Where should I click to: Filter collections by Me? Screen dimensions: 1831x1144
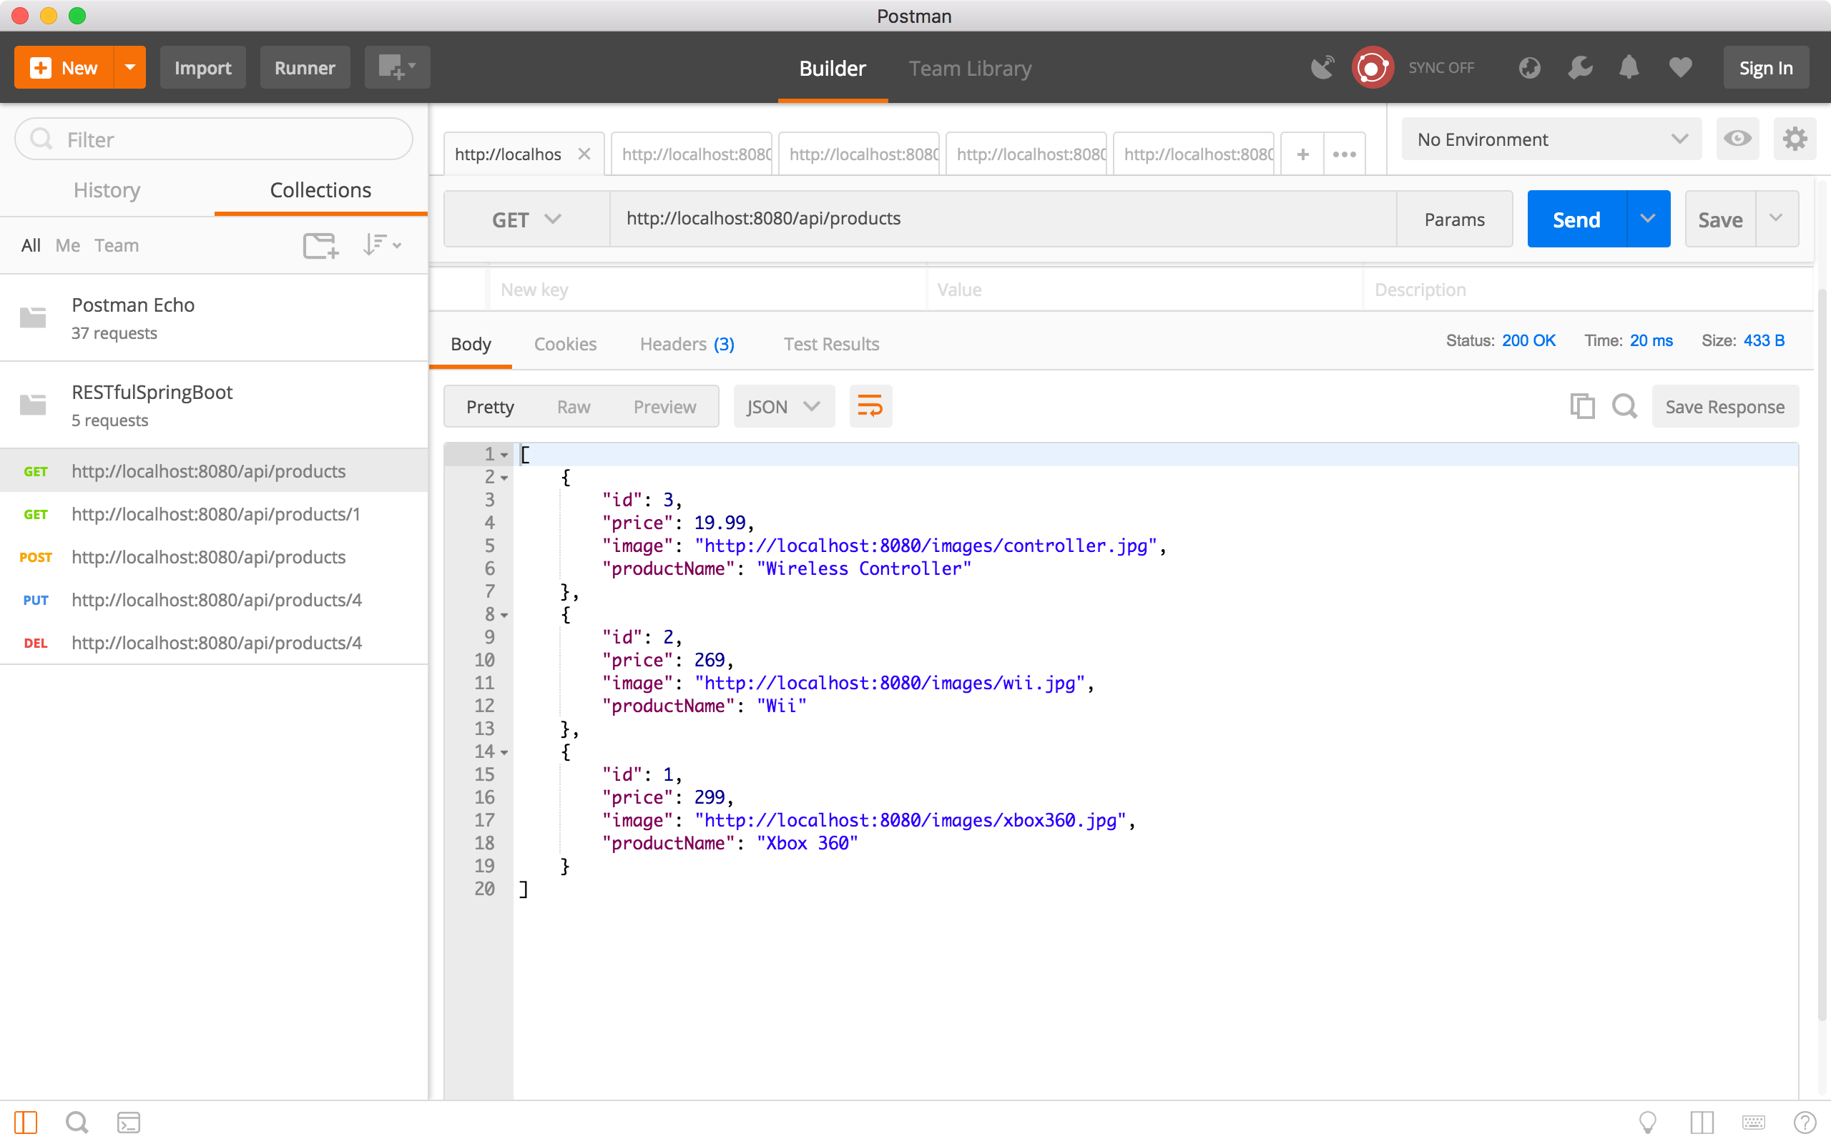coord(67,245)
